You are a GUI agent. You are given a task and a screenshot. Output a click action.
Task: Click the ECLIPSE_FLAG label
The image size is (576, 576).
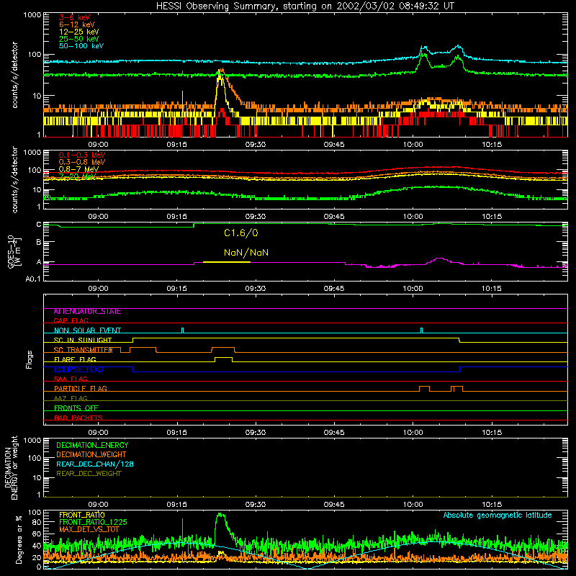tap(78, 369)
